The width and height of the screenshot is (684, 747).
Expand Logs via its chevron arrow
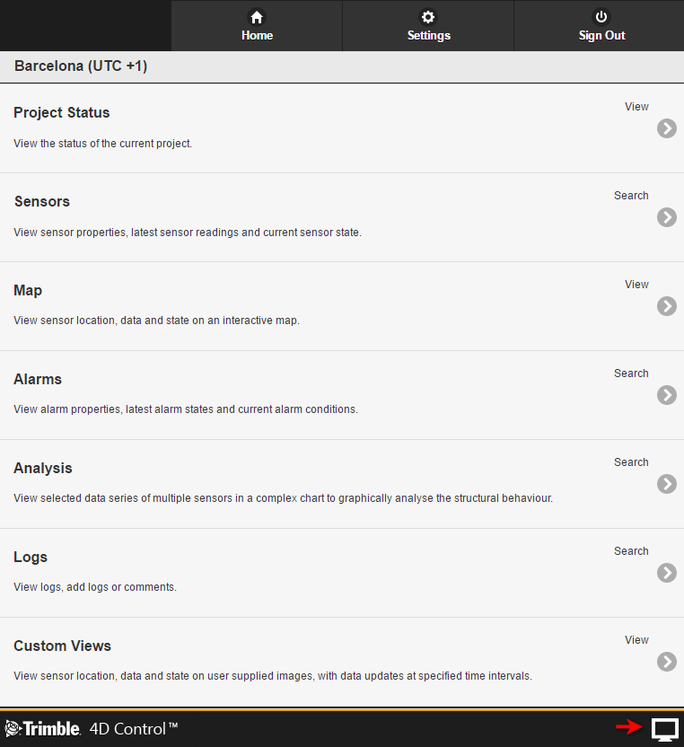tap(667, 573)
